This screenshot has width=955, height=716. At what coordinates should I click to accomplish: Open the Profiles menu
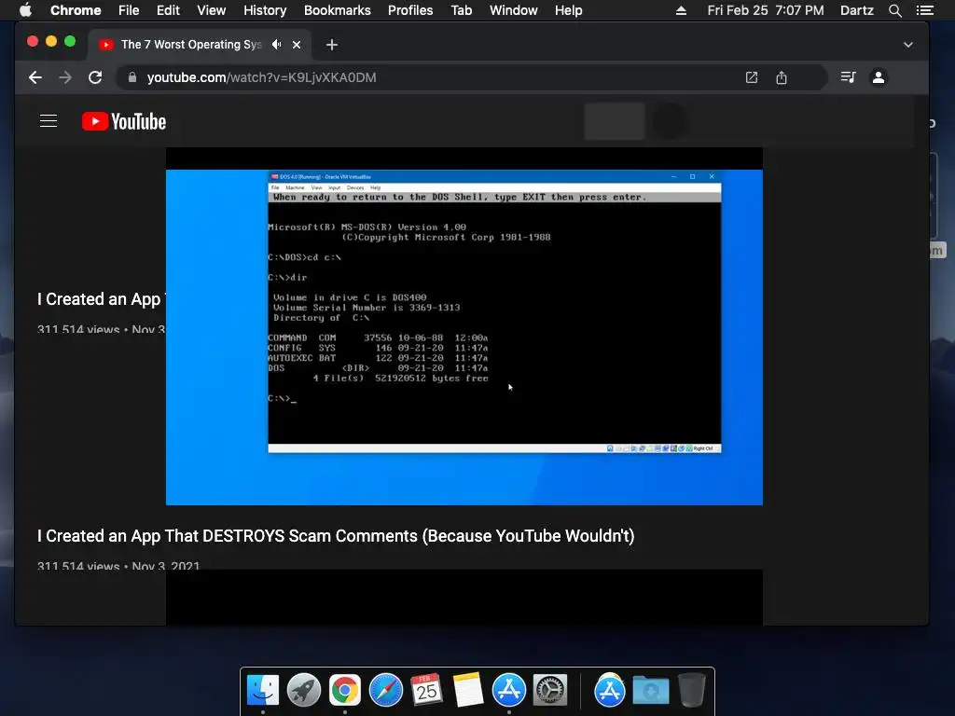click(410, 10)
